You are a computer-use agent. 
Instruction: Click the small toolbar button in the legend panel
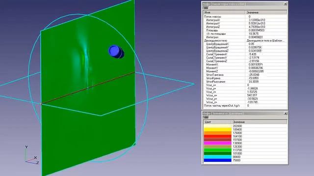click(x=206, y=117)
